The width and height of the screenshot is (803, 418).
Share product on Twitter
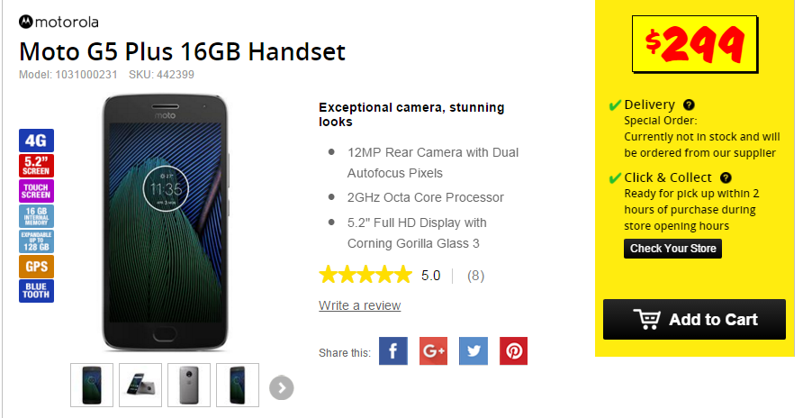(x=474, y=351)
